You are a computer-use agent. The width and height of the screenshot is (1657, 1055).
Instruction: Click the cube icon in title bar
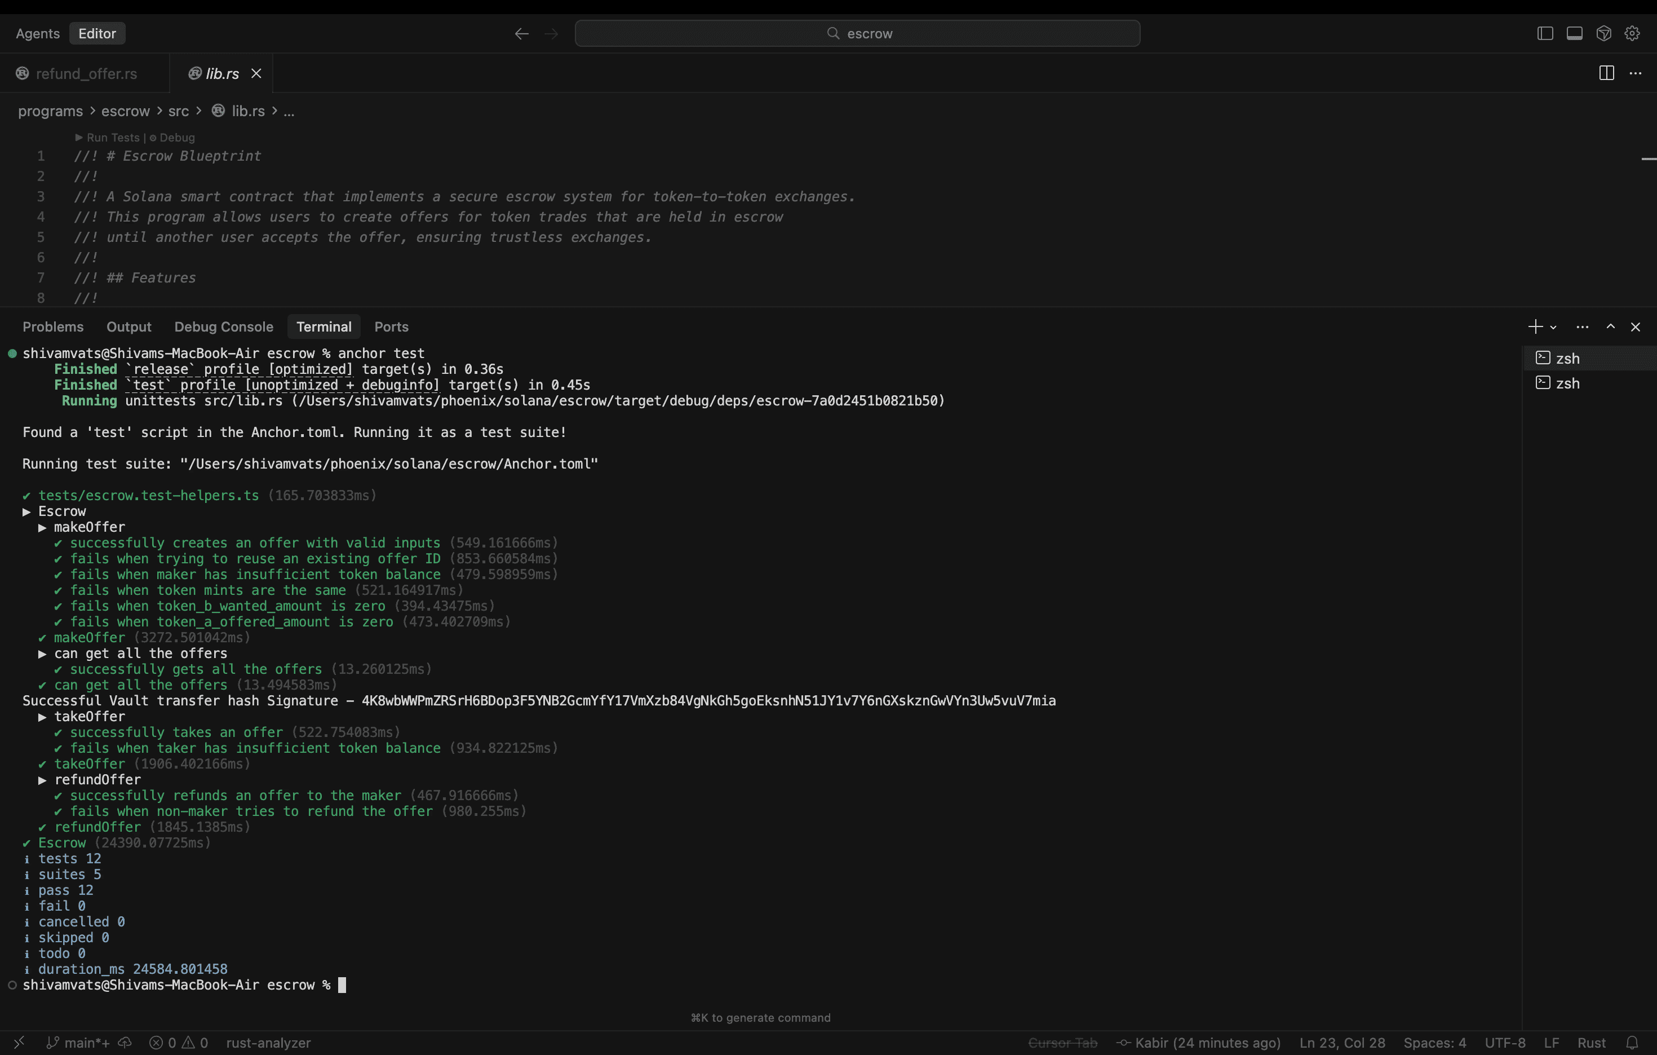point(1603,33)
